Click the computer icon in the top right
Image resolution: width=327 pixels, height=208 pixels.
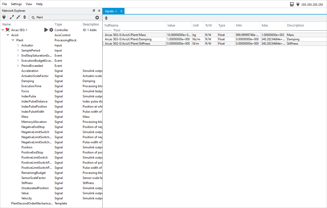(292, 4)
